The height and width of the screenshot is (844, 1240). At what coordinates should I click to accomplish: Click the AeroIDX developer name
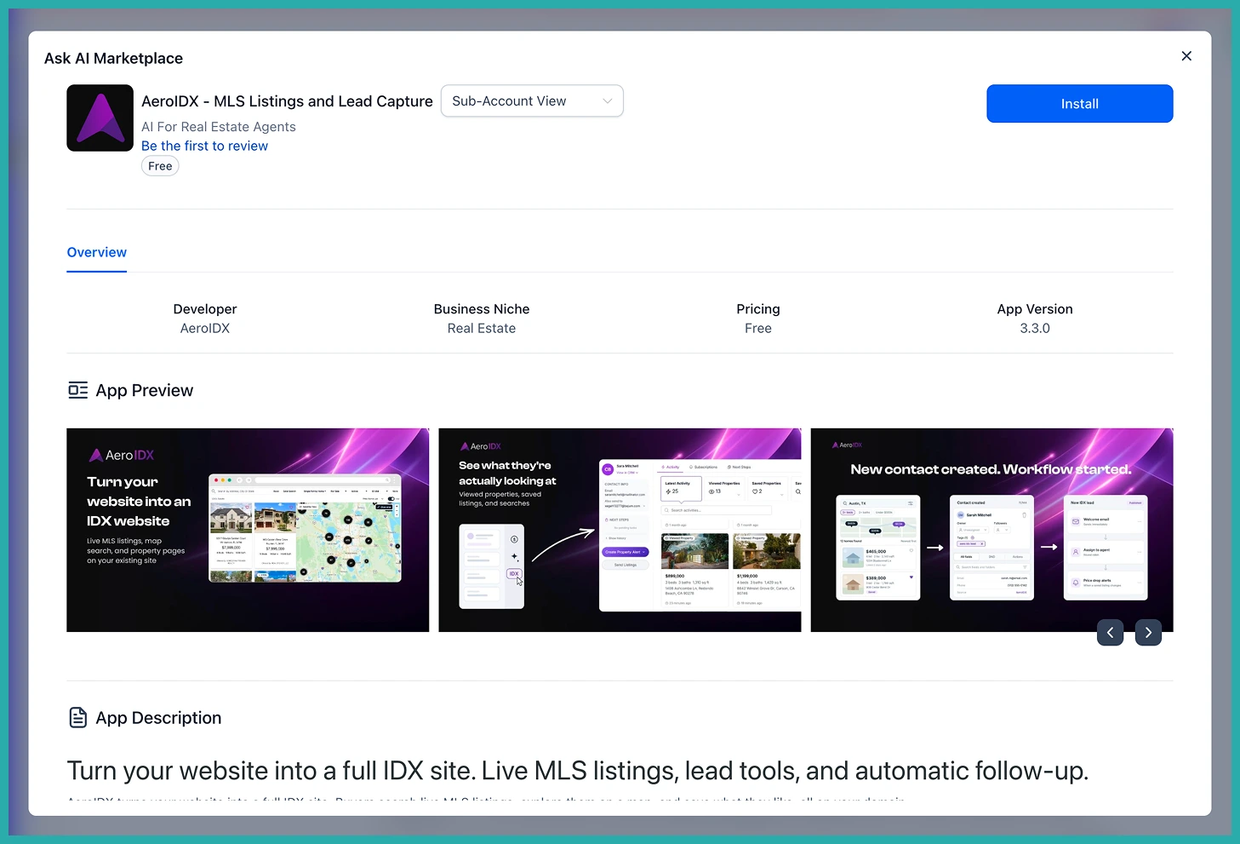pyautogui.click(x=205, y=328)
